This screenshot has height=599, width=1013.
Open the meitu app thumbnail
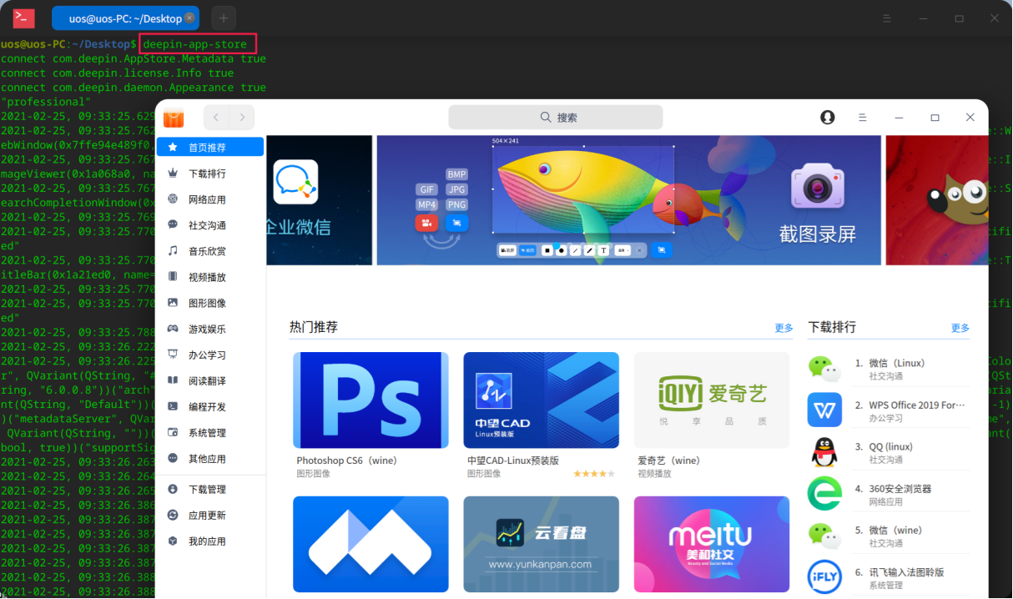[712, 545]
